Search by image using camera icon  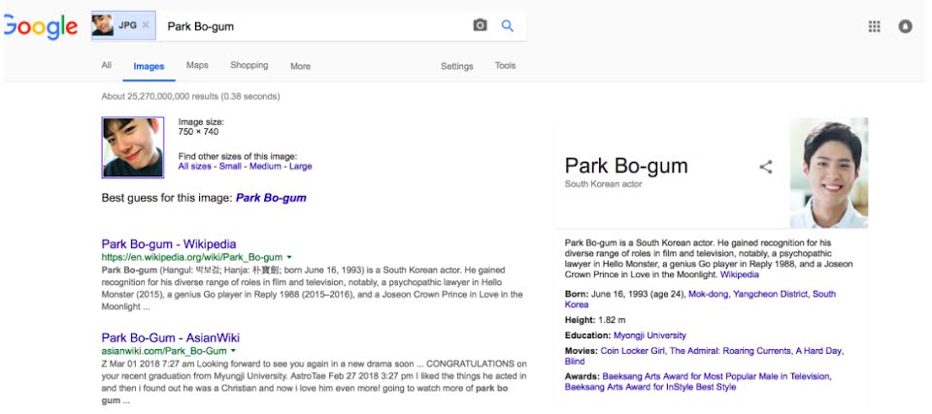coord(480,25)
